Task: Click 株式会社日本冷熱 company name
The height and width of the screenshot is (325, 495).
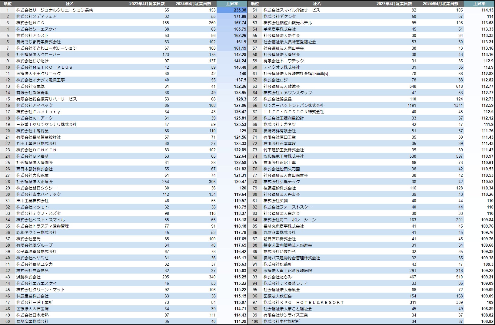Action: click(32, 315)
